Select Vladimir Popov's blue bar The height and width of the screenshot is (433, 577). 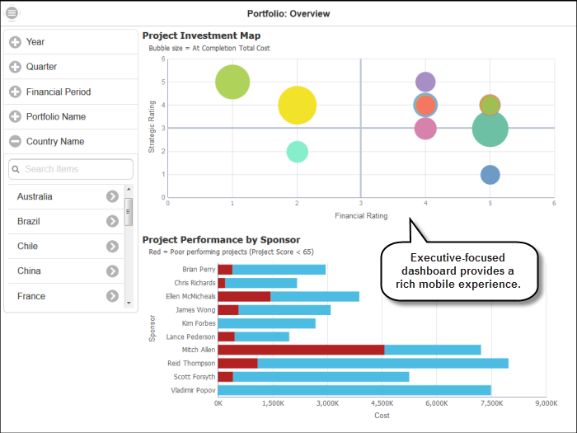(354, 389)
